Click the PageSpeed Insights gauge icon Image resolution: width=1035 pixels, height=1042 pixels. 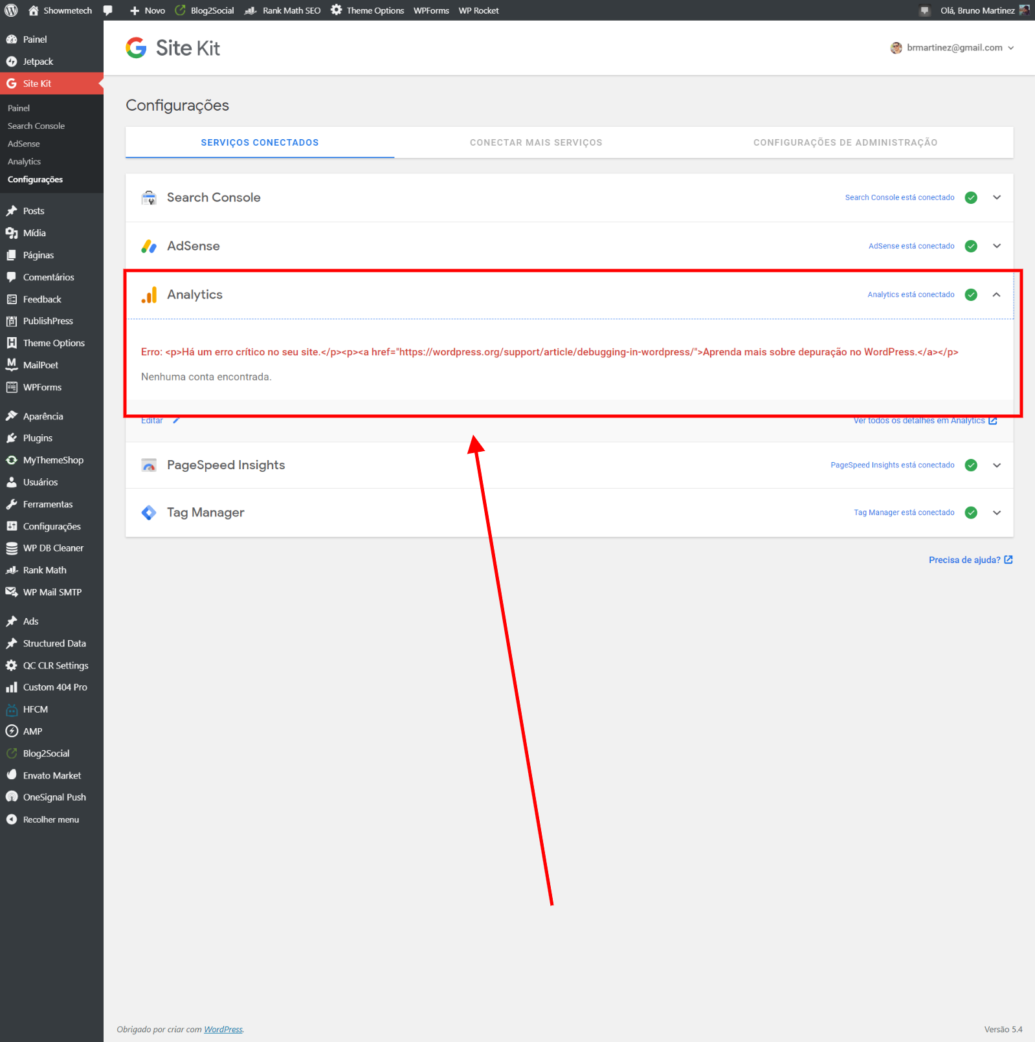point(149,465)
